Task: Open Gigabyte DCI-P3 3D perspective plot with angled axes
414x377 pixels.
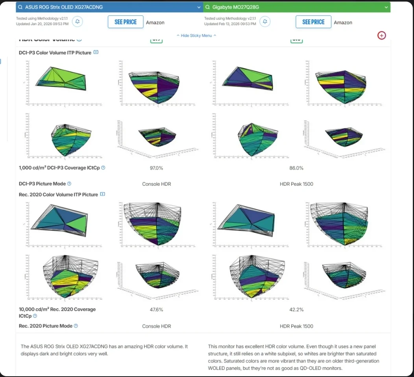Action: [x=344, y=139]
